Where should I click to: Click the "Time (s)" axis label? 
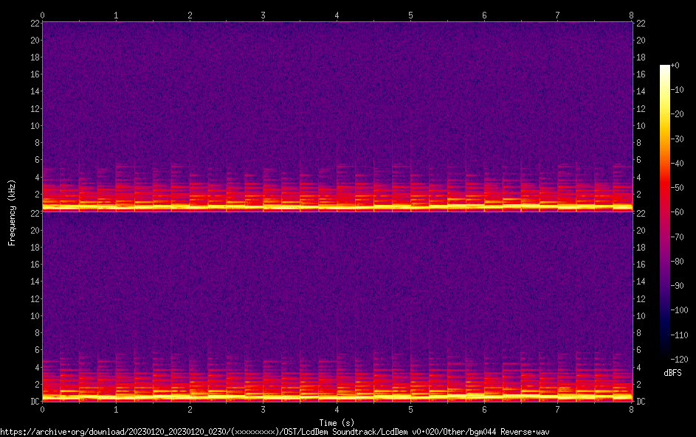pos(337,422)
